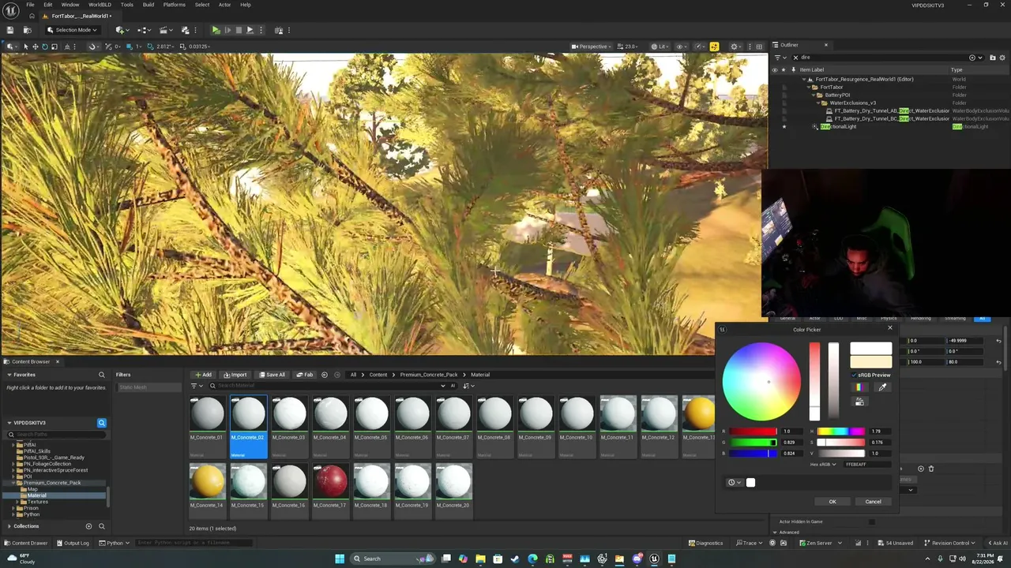This screenshot has height=568, width=1011.
Task: Click the viewport maximize/restore icon
Action: [x=760, y=47]
